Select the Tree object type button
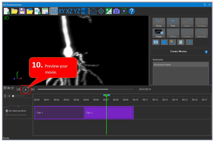The image size is (214, 142). (x=173, y=22)
